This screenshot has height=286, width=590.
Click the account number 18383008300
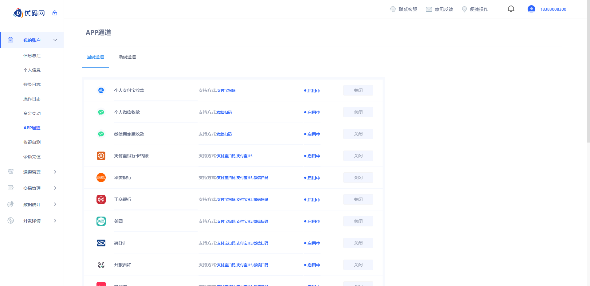(x=553, y=9)
